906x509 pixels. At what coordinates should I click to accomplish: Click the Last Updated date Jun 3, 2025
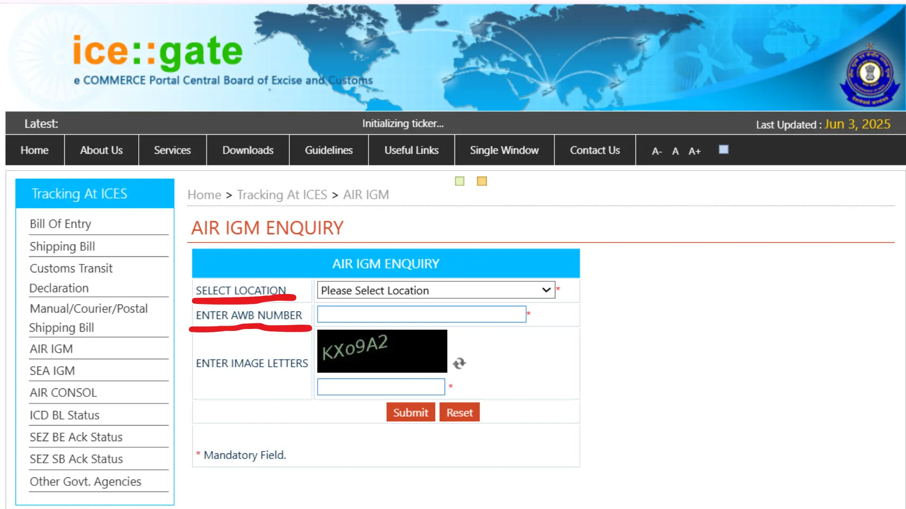[x=857, y=124]
